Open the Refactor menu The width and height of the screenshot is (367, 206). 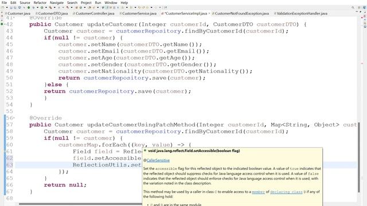coord(40,3)
